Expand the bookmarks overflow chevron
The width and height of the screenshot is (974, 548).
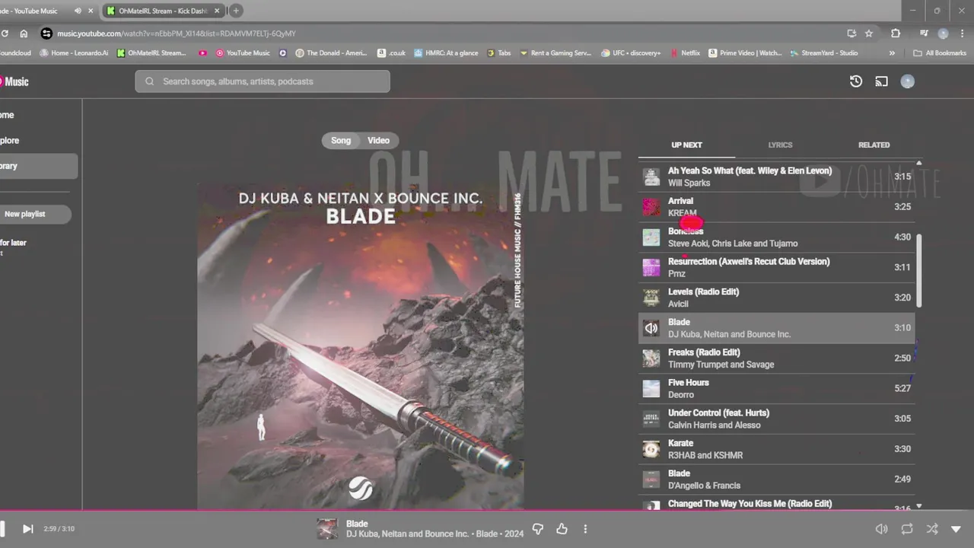[x=892, y=53]
